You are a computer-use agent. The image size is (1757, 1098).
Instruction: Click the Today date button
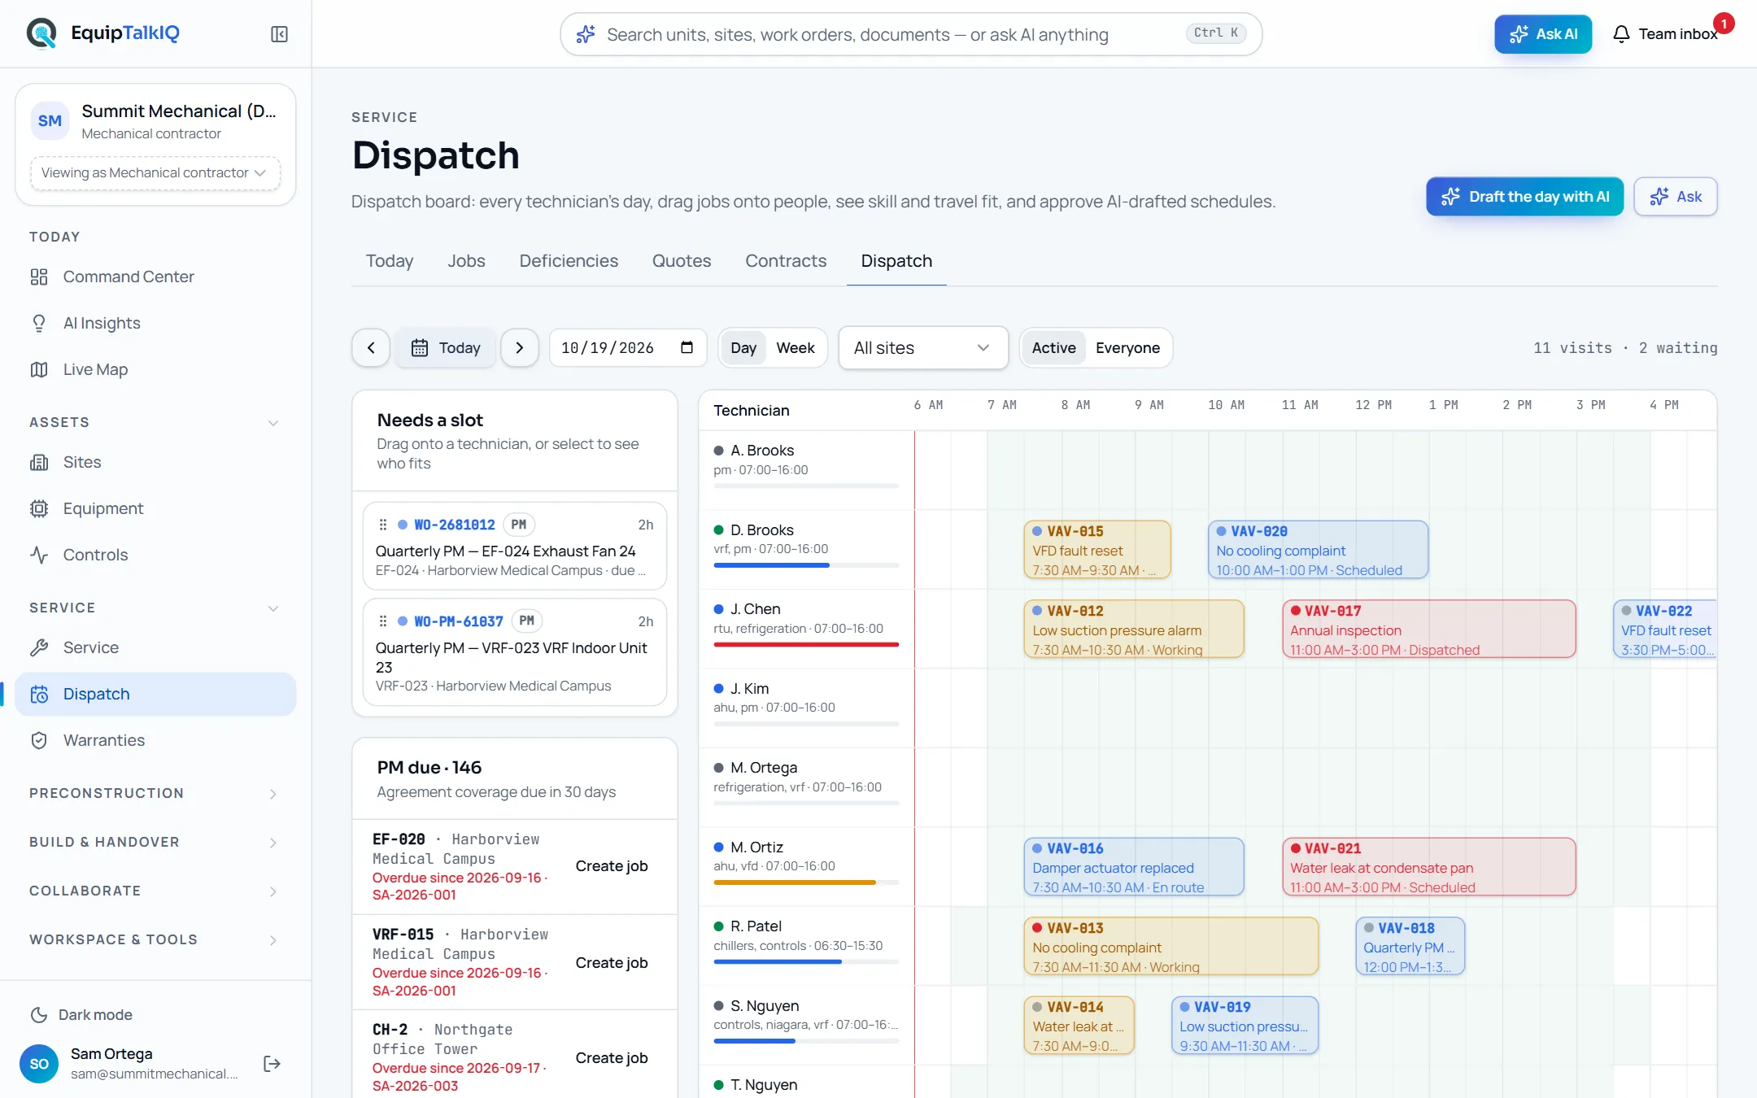click(446, 348)
